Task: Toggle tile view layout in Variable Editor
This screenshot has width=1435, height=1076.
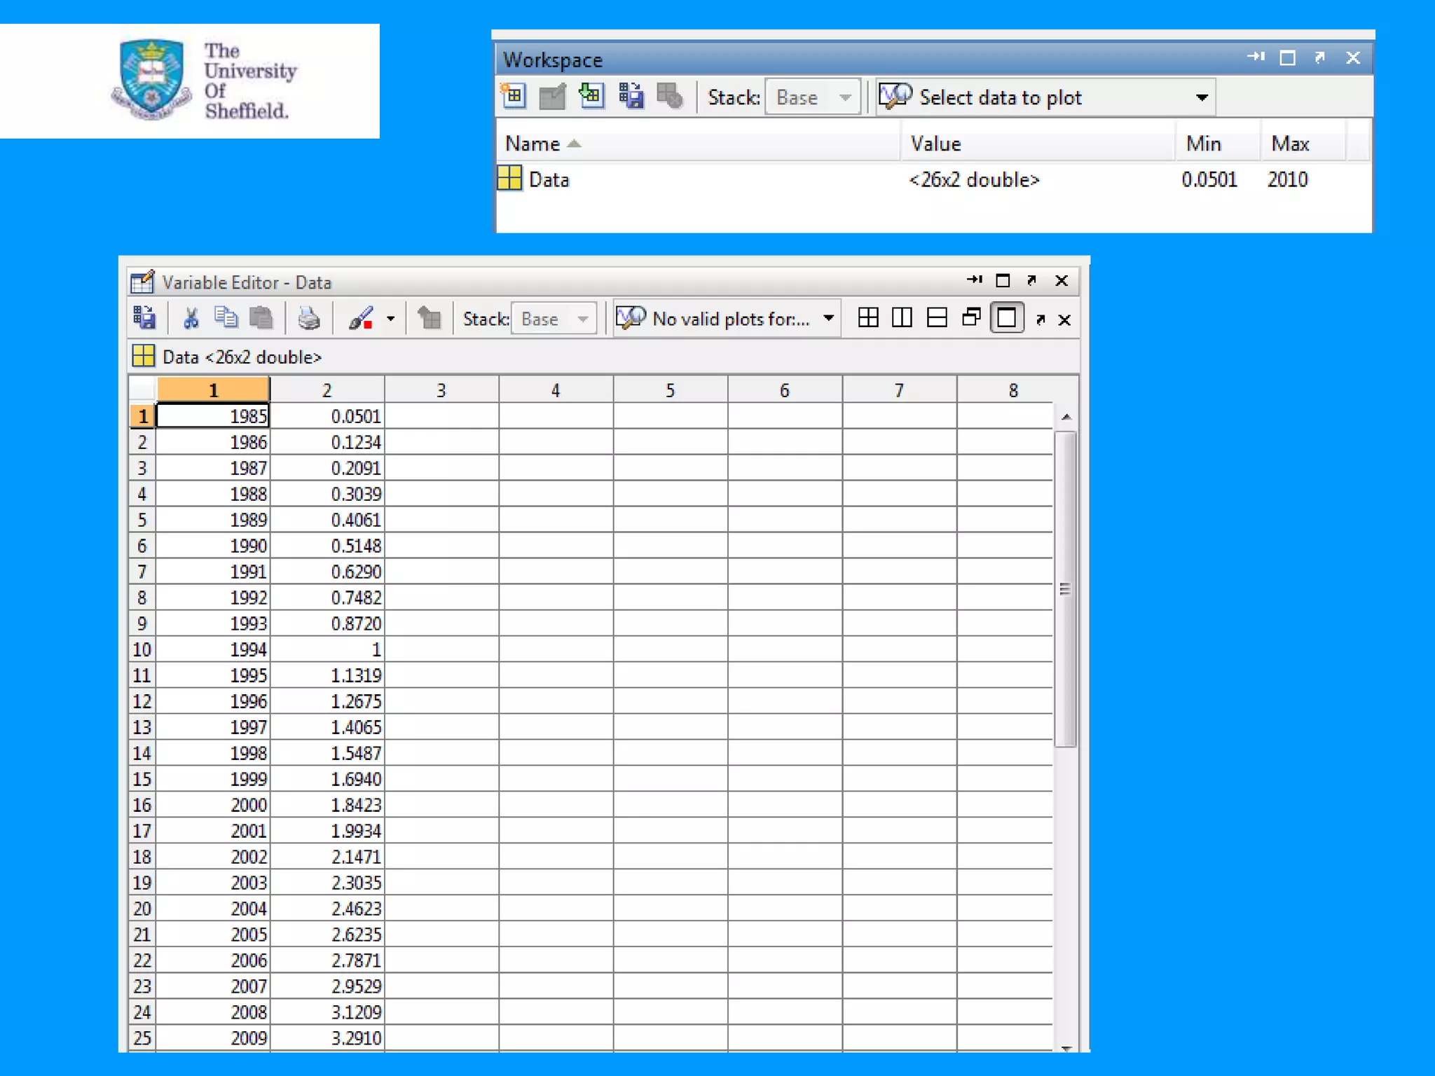Action: (x=868, y=319)
